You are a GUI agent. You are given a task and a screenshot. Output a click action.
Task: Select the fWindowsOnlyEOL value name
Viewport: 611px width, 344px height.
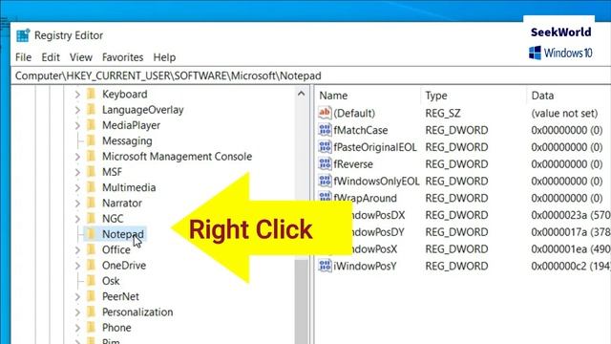(x=376, y=181)
